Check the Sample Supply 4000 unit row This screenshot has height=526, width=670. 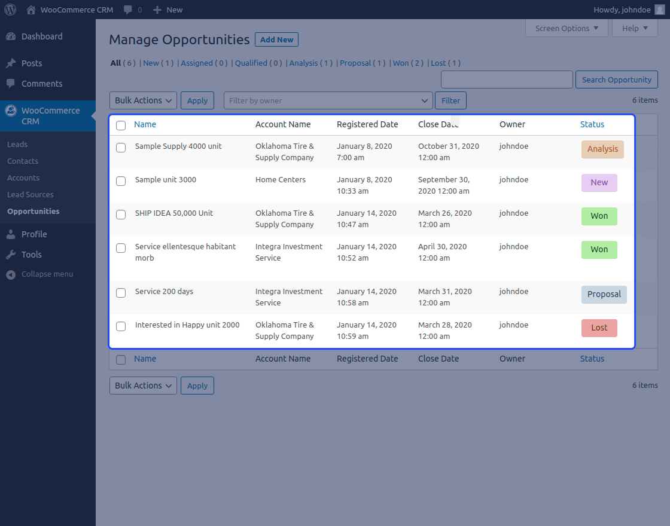pyautogui.click(x=121, y=147)
